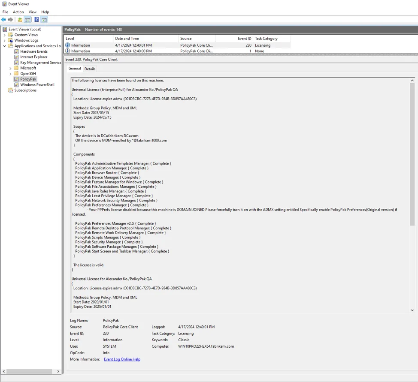The width and height of the screenshot is (418, 382).
Task: Click the Up One Level folder icon
Action: tap(20, 20)
